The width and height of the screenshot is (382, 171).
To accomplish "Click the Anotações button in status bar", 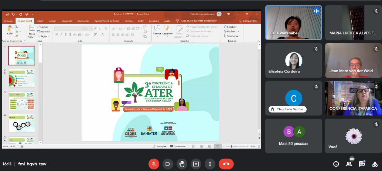I will (x=160, y=146).
